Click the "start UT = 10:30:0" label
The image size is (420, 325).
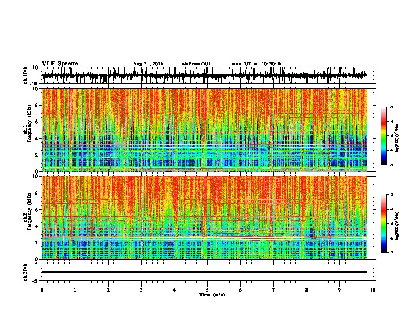(256, 64)
